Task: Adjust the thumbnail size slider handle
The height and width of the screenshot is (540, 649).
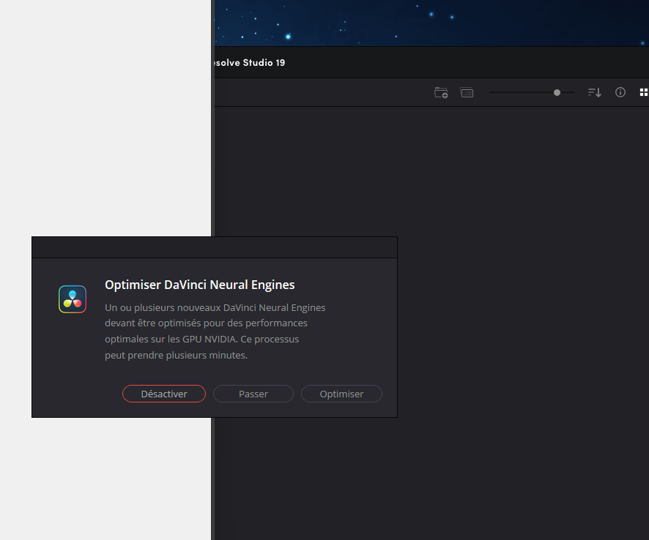Action: (x=557, y=93)
